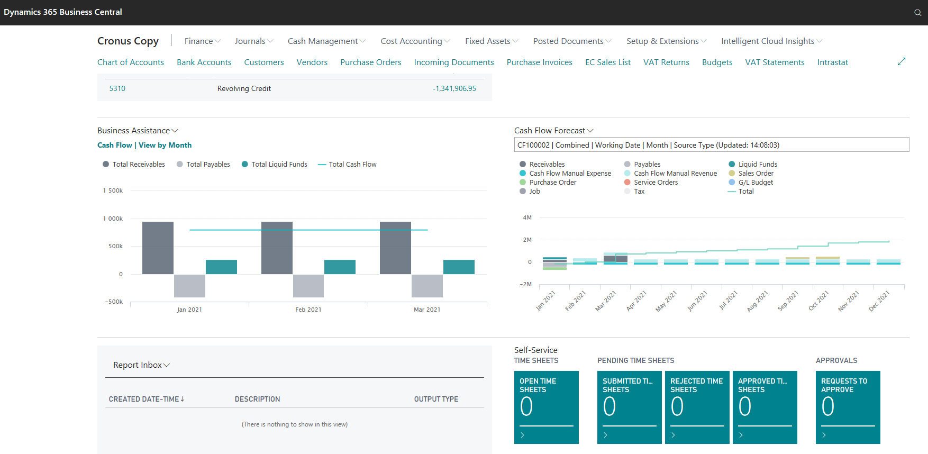
Task: Click the CF100002 forecast status field
Action: (x=712, y=145)
